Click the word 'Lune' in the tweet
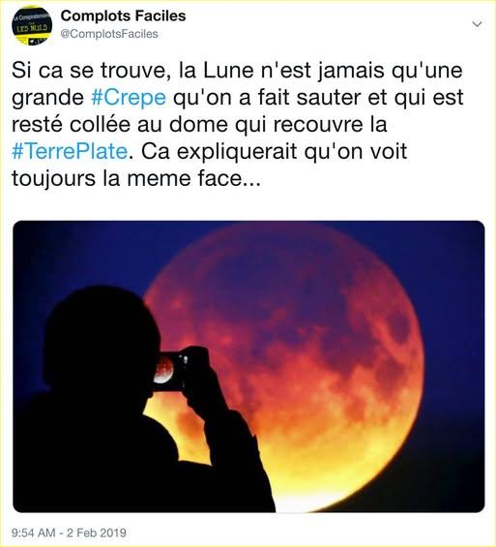This screenshot has width=496, height=547. [228, 70]
